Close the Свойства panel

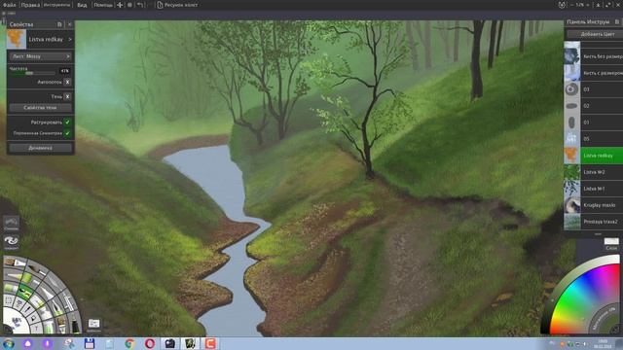tap(69, 24)
